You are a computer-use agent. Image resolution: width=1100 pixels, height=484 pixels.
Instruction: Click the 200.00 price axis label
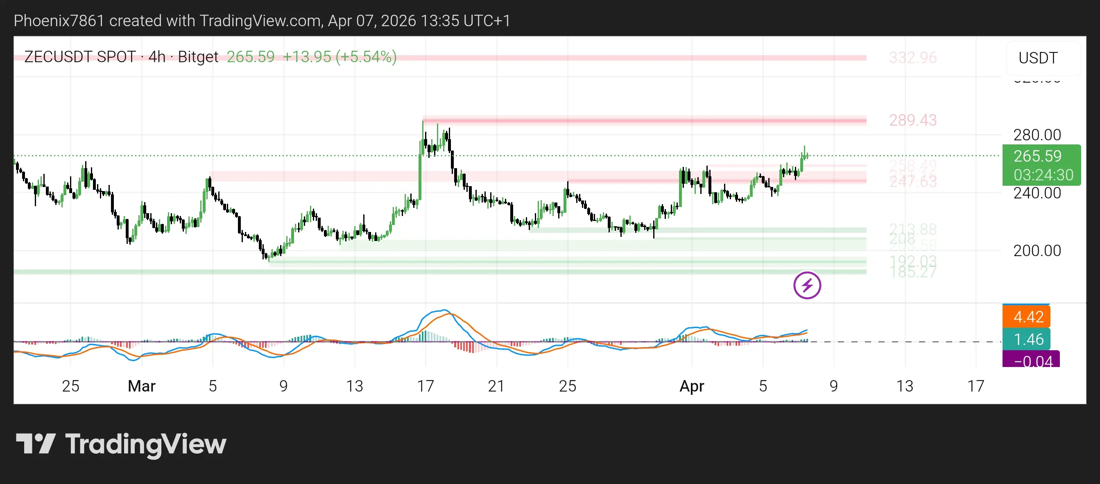pos(1037,251)
